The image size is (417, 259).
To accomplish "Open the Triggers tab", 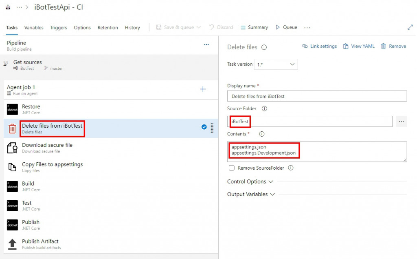I will coord(59,27).
